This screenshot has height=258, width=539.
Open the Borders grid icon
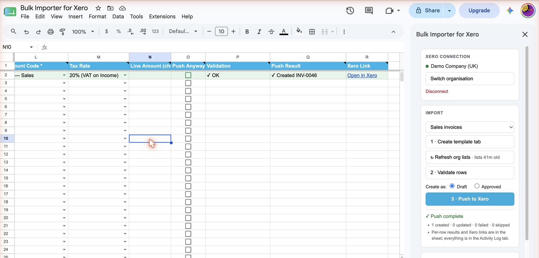point(312,31)
